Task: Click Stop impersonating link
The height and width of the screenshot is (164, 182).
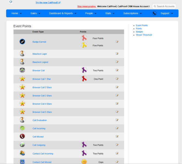Action: 87,7
